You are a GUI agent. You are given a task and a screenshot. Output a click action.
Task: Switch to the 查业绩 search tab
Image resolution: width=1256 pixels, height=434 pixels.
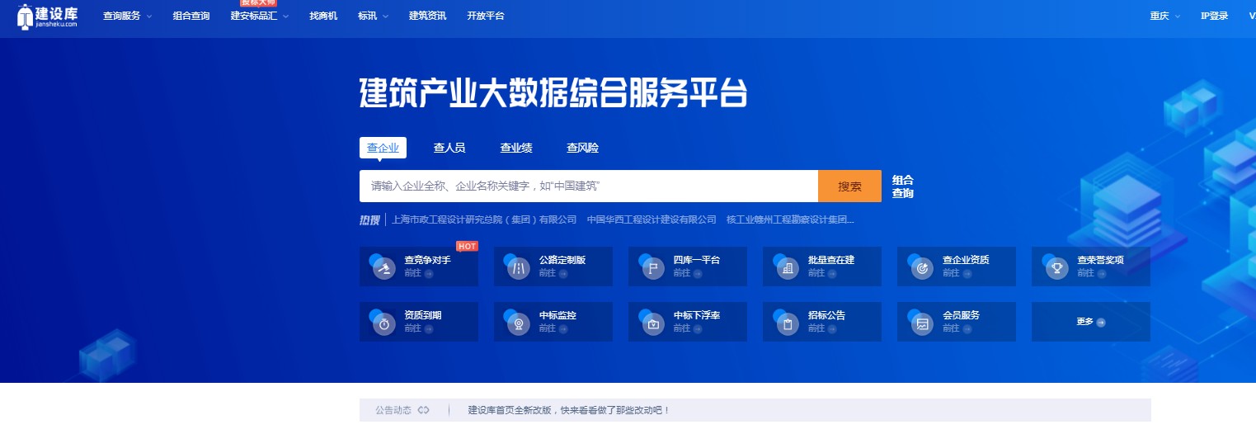pyautogui.click(x=516, y=148)
